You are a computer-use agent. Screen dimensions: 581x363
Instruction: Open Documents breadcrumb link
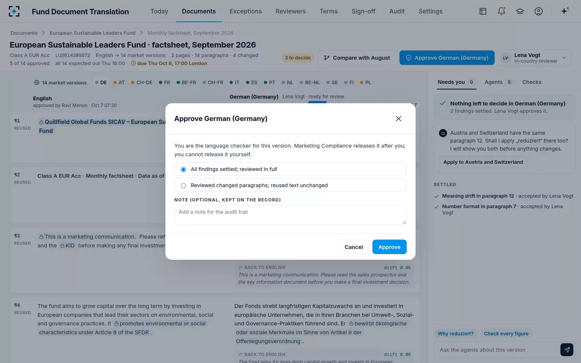pyautogui.click(x=24, y=33)
